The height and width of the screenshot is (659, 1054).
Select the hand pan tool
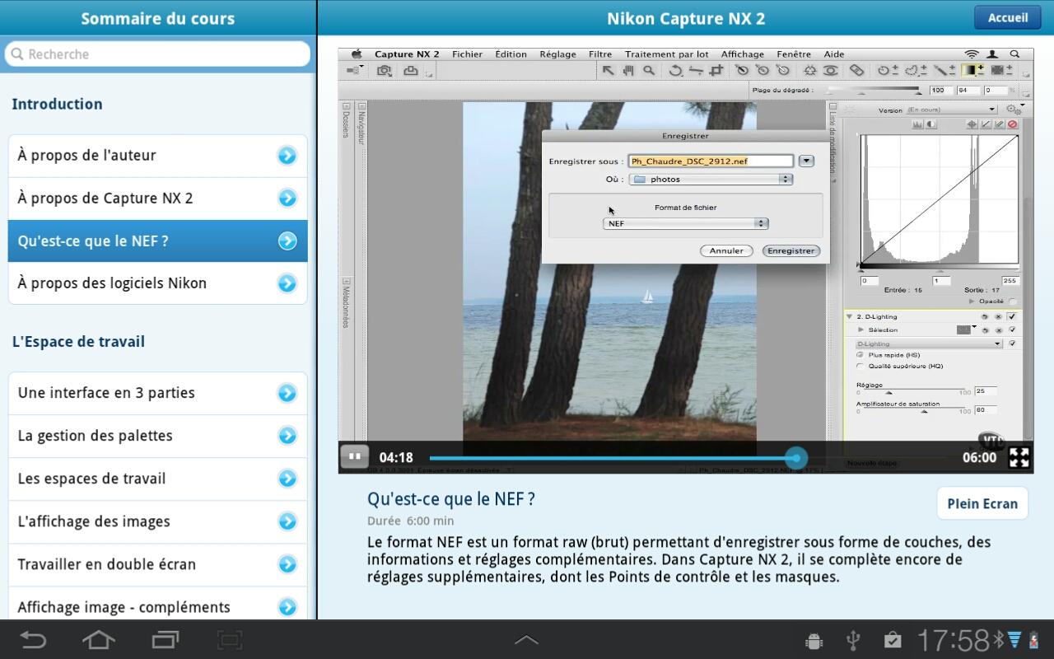(628, 71)
